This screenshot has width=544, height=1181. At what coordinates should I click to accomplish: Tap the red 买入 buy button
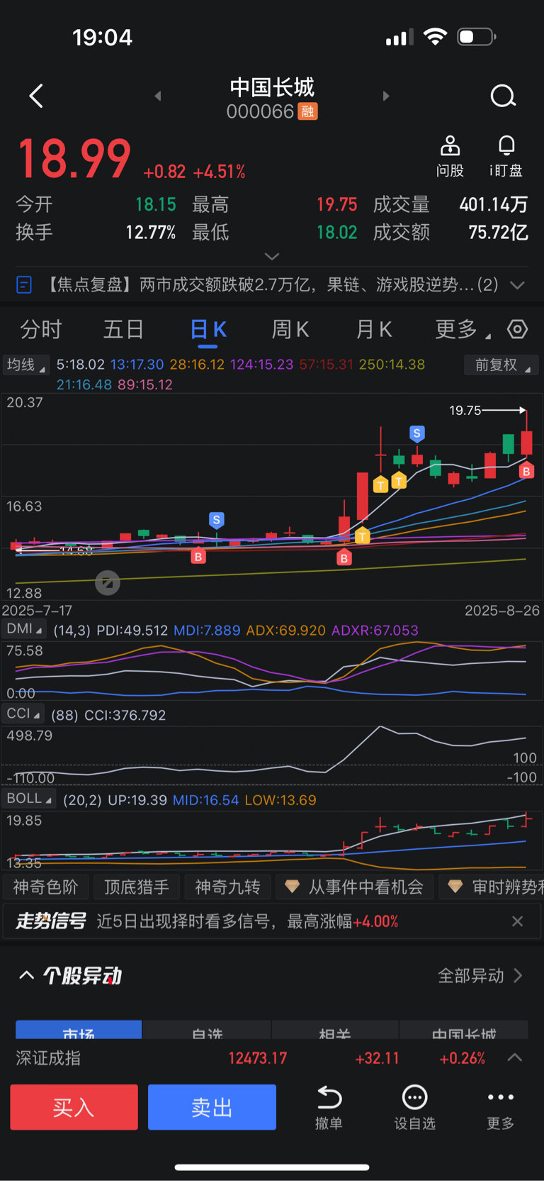point(74,1107)
